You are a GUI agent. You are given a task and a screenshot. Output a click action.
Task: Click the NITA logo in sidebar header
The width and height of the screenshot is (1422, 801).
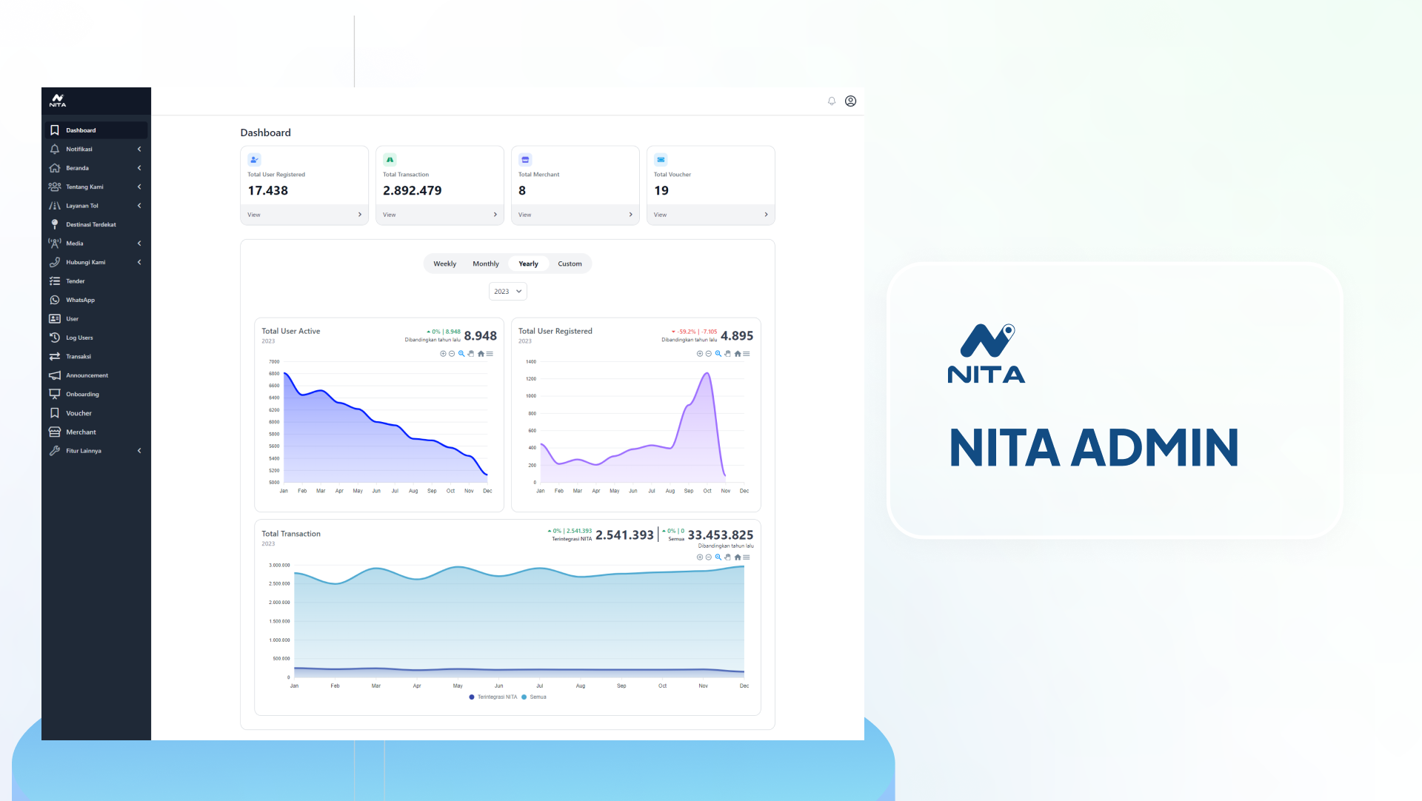(58, 101)
